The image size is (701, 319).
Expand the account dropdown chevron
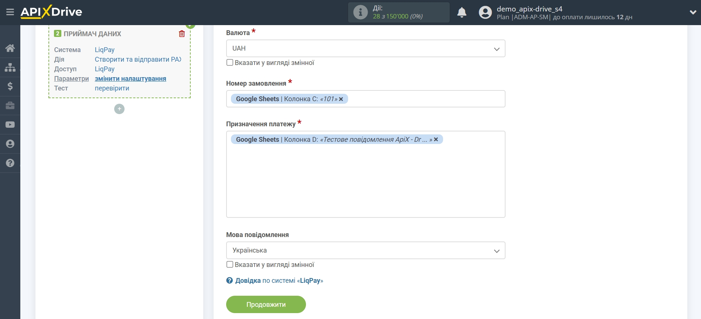point(693,12)
